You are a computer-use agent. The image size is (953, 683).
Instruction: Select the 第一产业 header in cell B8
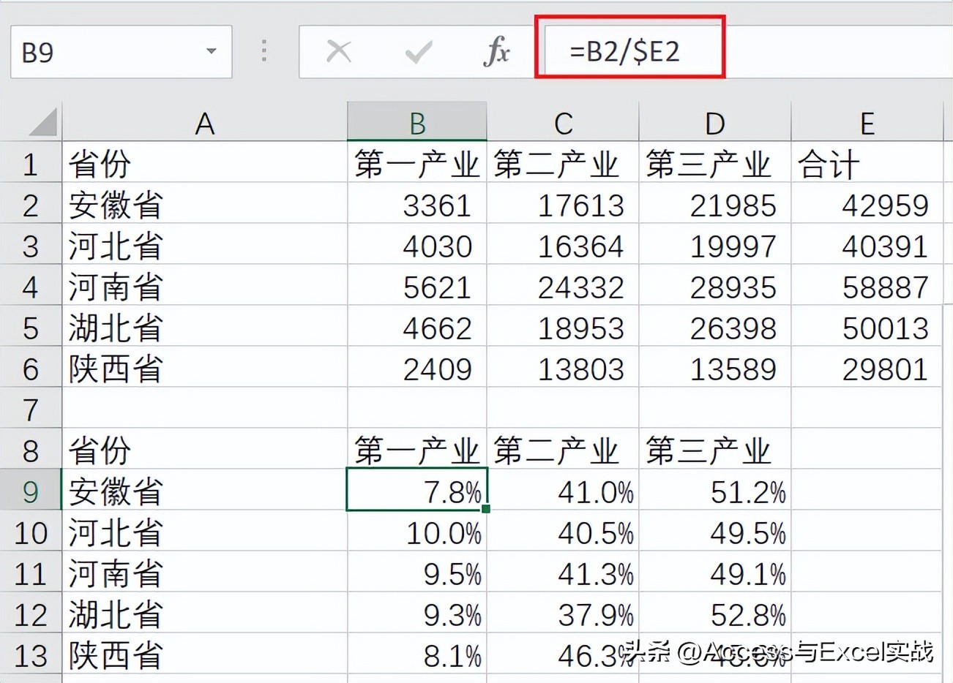click(416, 451)
